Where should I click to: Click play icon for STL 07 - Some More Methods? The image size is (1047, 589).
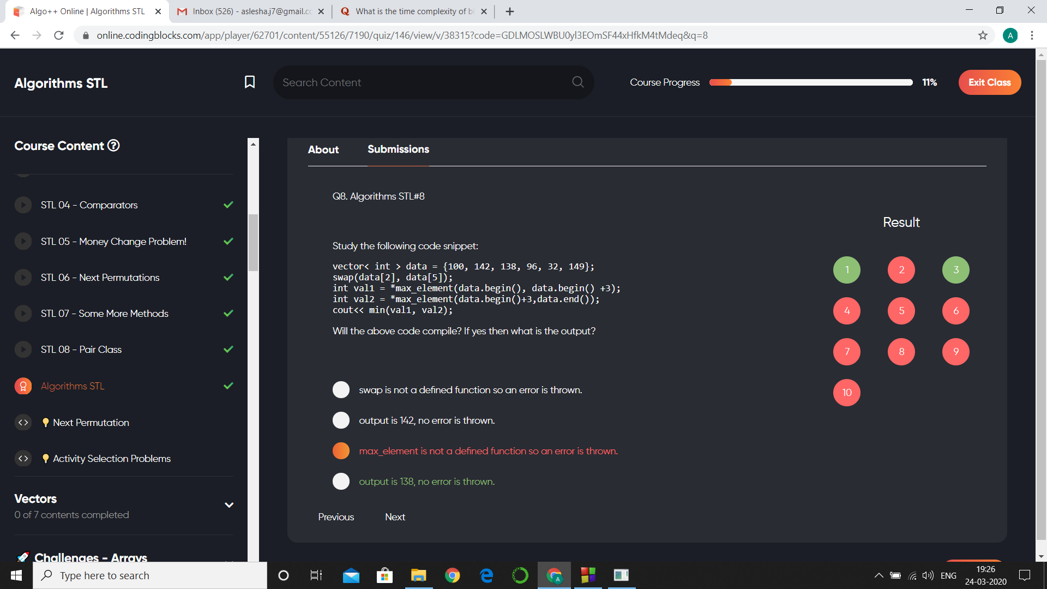pyautogui.click(x=23, y=313)
